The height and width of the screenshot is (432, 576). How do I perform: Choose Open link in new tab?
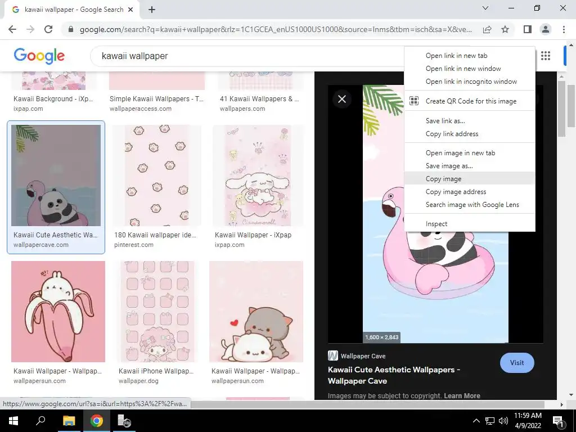coord(470,56)
